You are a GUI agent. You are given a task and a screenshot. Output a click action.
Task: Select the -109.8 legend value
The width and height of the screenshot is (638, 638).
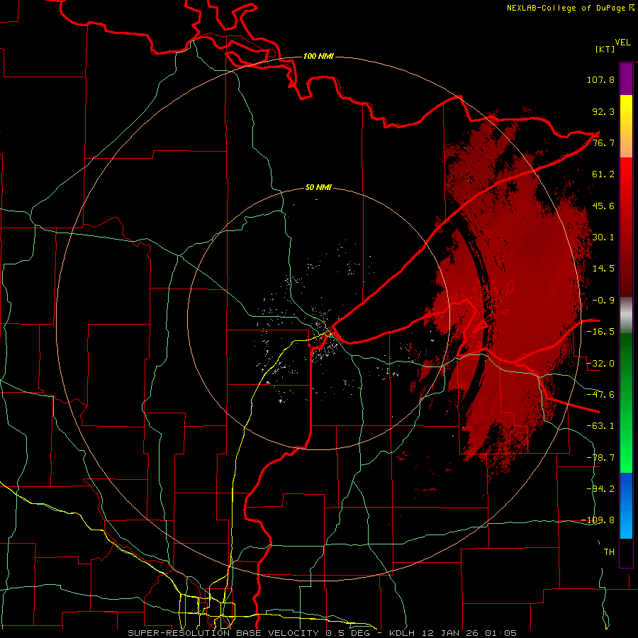(x=598, y=520)
